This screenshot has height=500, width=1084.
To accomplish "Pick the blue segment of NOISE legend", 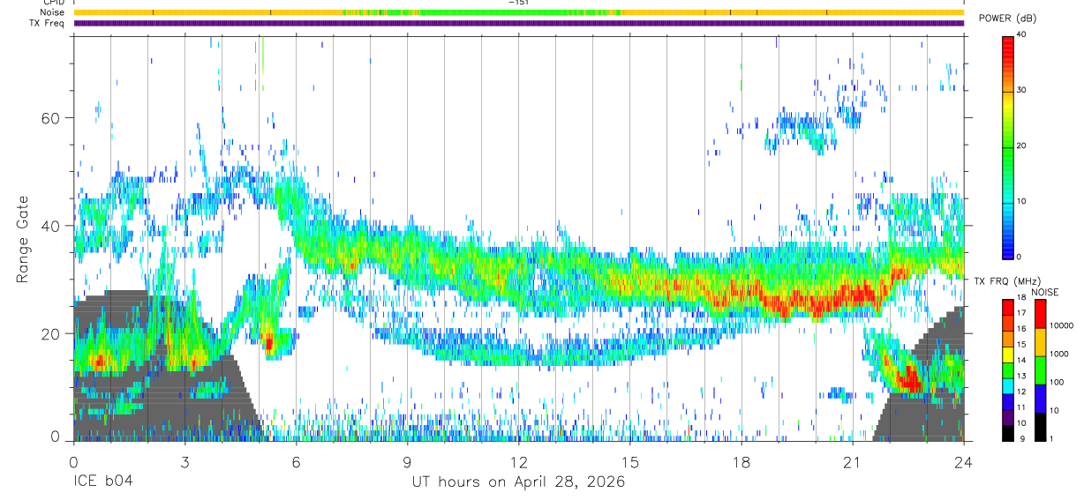I will pos(1040,399).
